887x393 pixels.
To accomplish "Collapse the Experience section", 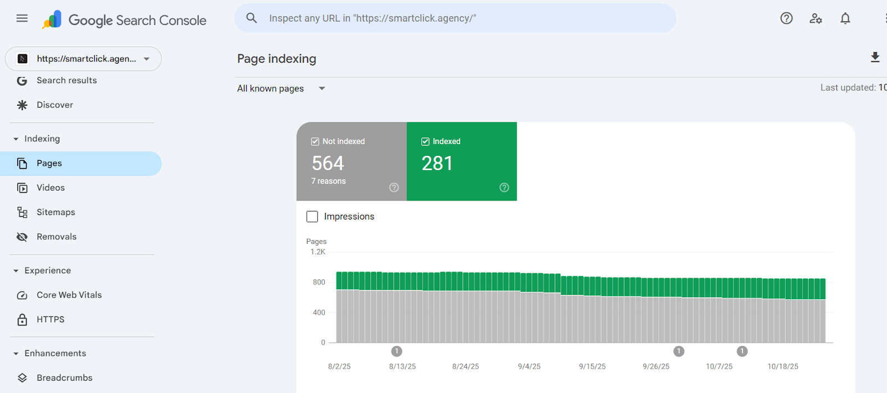I will pyautogui.click(x=16, y=271).
